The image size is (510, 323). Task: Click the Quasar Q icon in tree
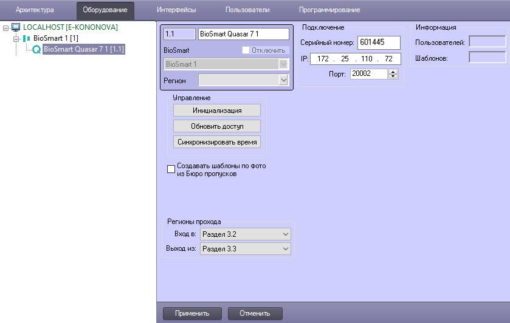click(x=36, y=49)
